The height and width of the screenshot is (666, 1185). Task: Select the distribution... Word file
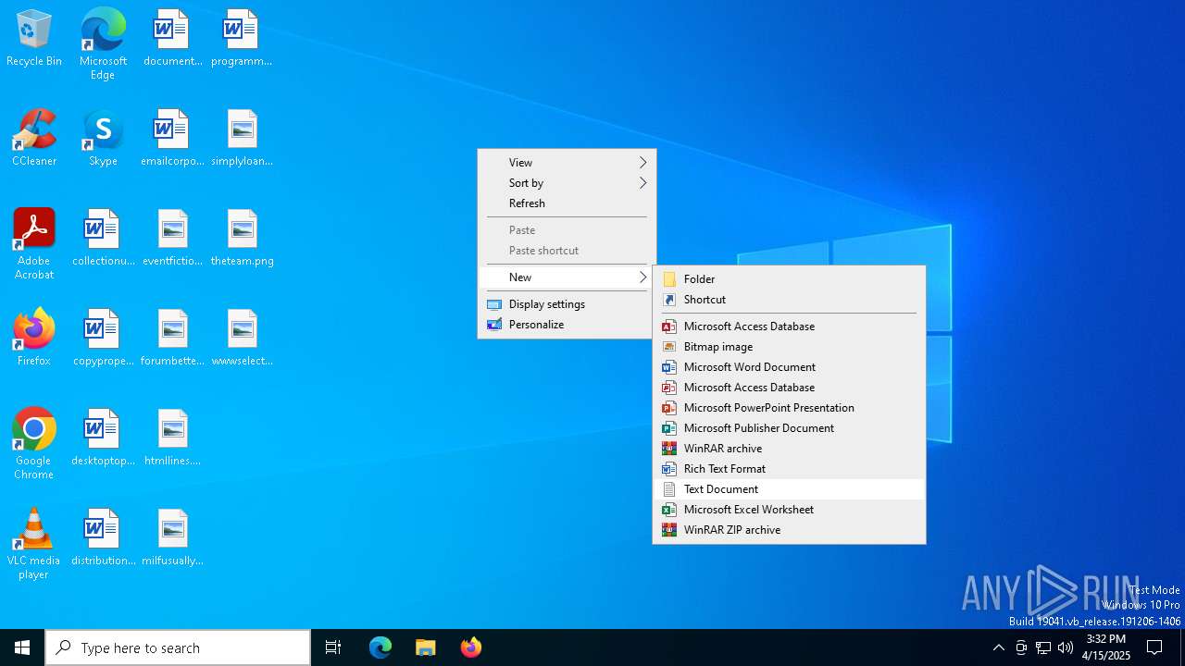tap(103, 538)
